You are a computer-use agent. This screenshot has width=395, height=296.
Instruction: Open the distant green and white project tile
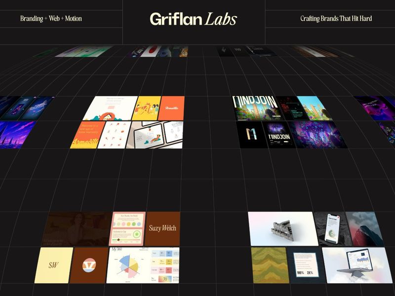click(82, 51)
